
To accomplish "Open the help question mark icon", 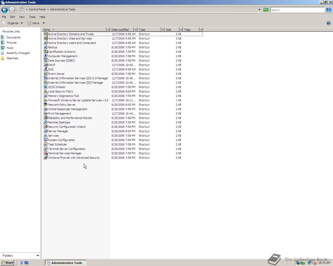I will pyautogui.click(x=328, y=23).
